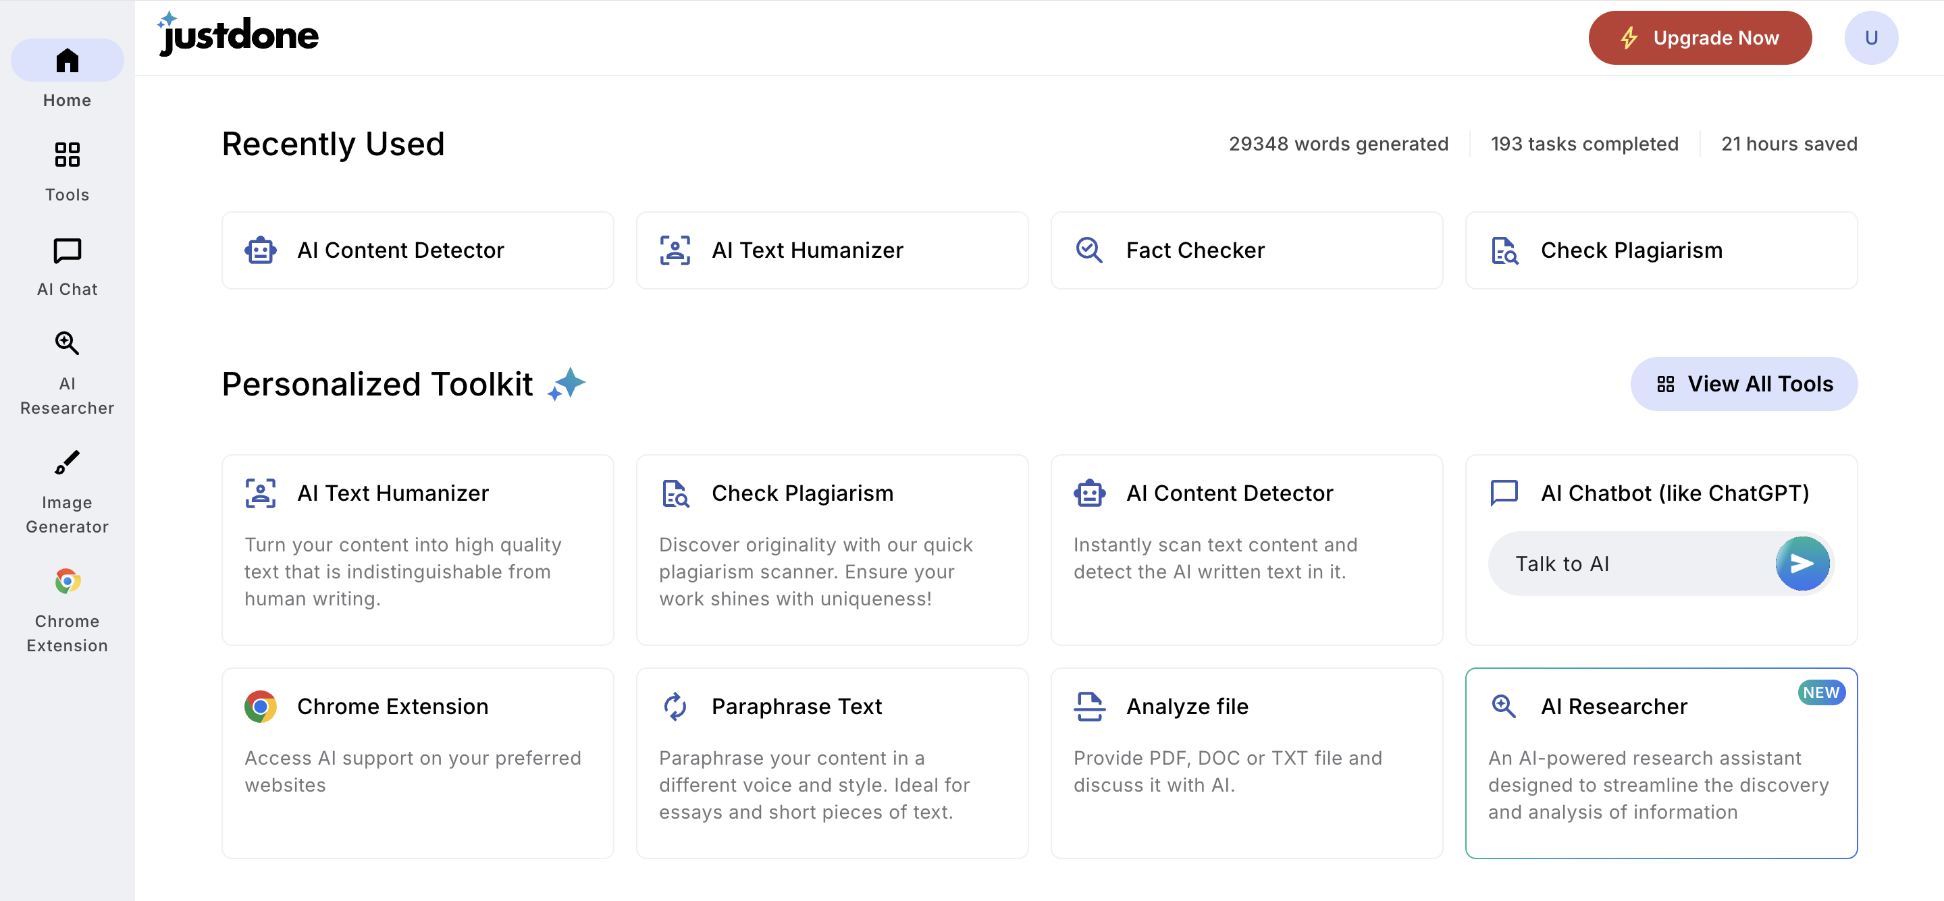1944x901 pixels.
Task: Click '193 tasks completed' stat
Action: (x=1584, y=143)
